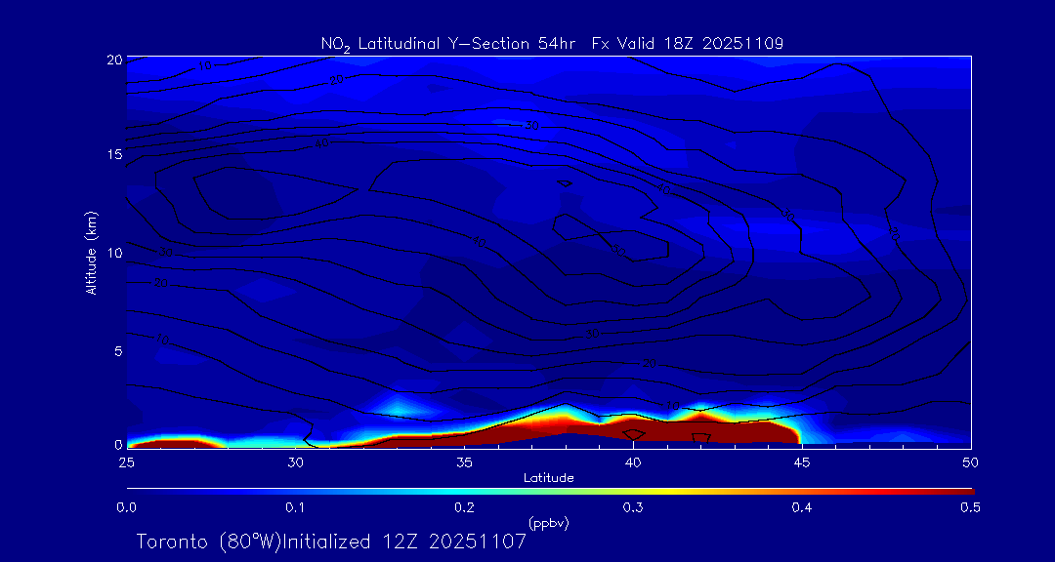Select the '(ppbv)' units label
Screen dimensions: 1055x562
point(548,524)
